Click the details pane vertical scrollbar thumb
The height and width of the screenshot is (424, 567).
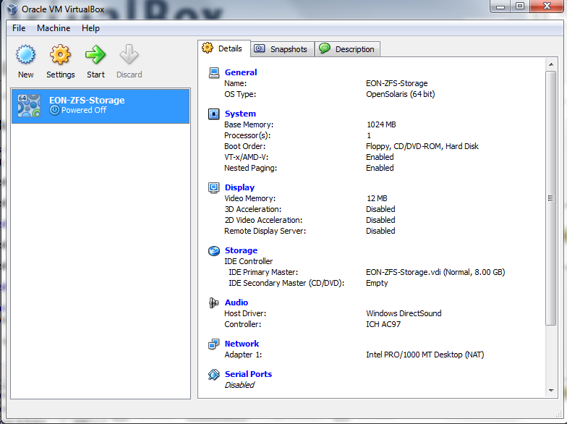(x=551, y=198)
